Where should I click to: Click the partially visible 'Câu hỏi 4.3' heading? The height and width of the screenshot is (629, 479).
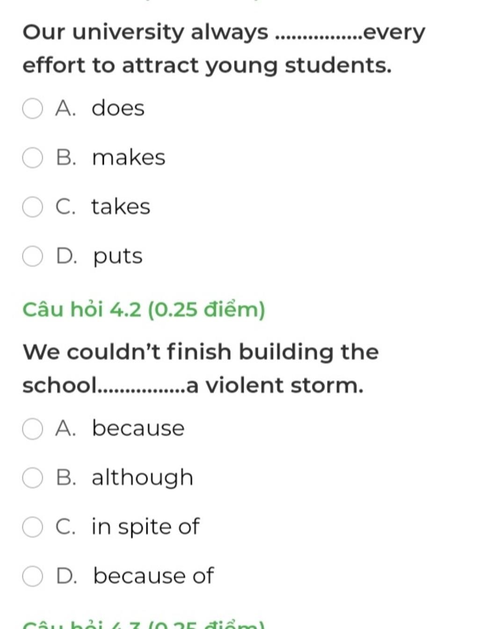coord(144,624)
